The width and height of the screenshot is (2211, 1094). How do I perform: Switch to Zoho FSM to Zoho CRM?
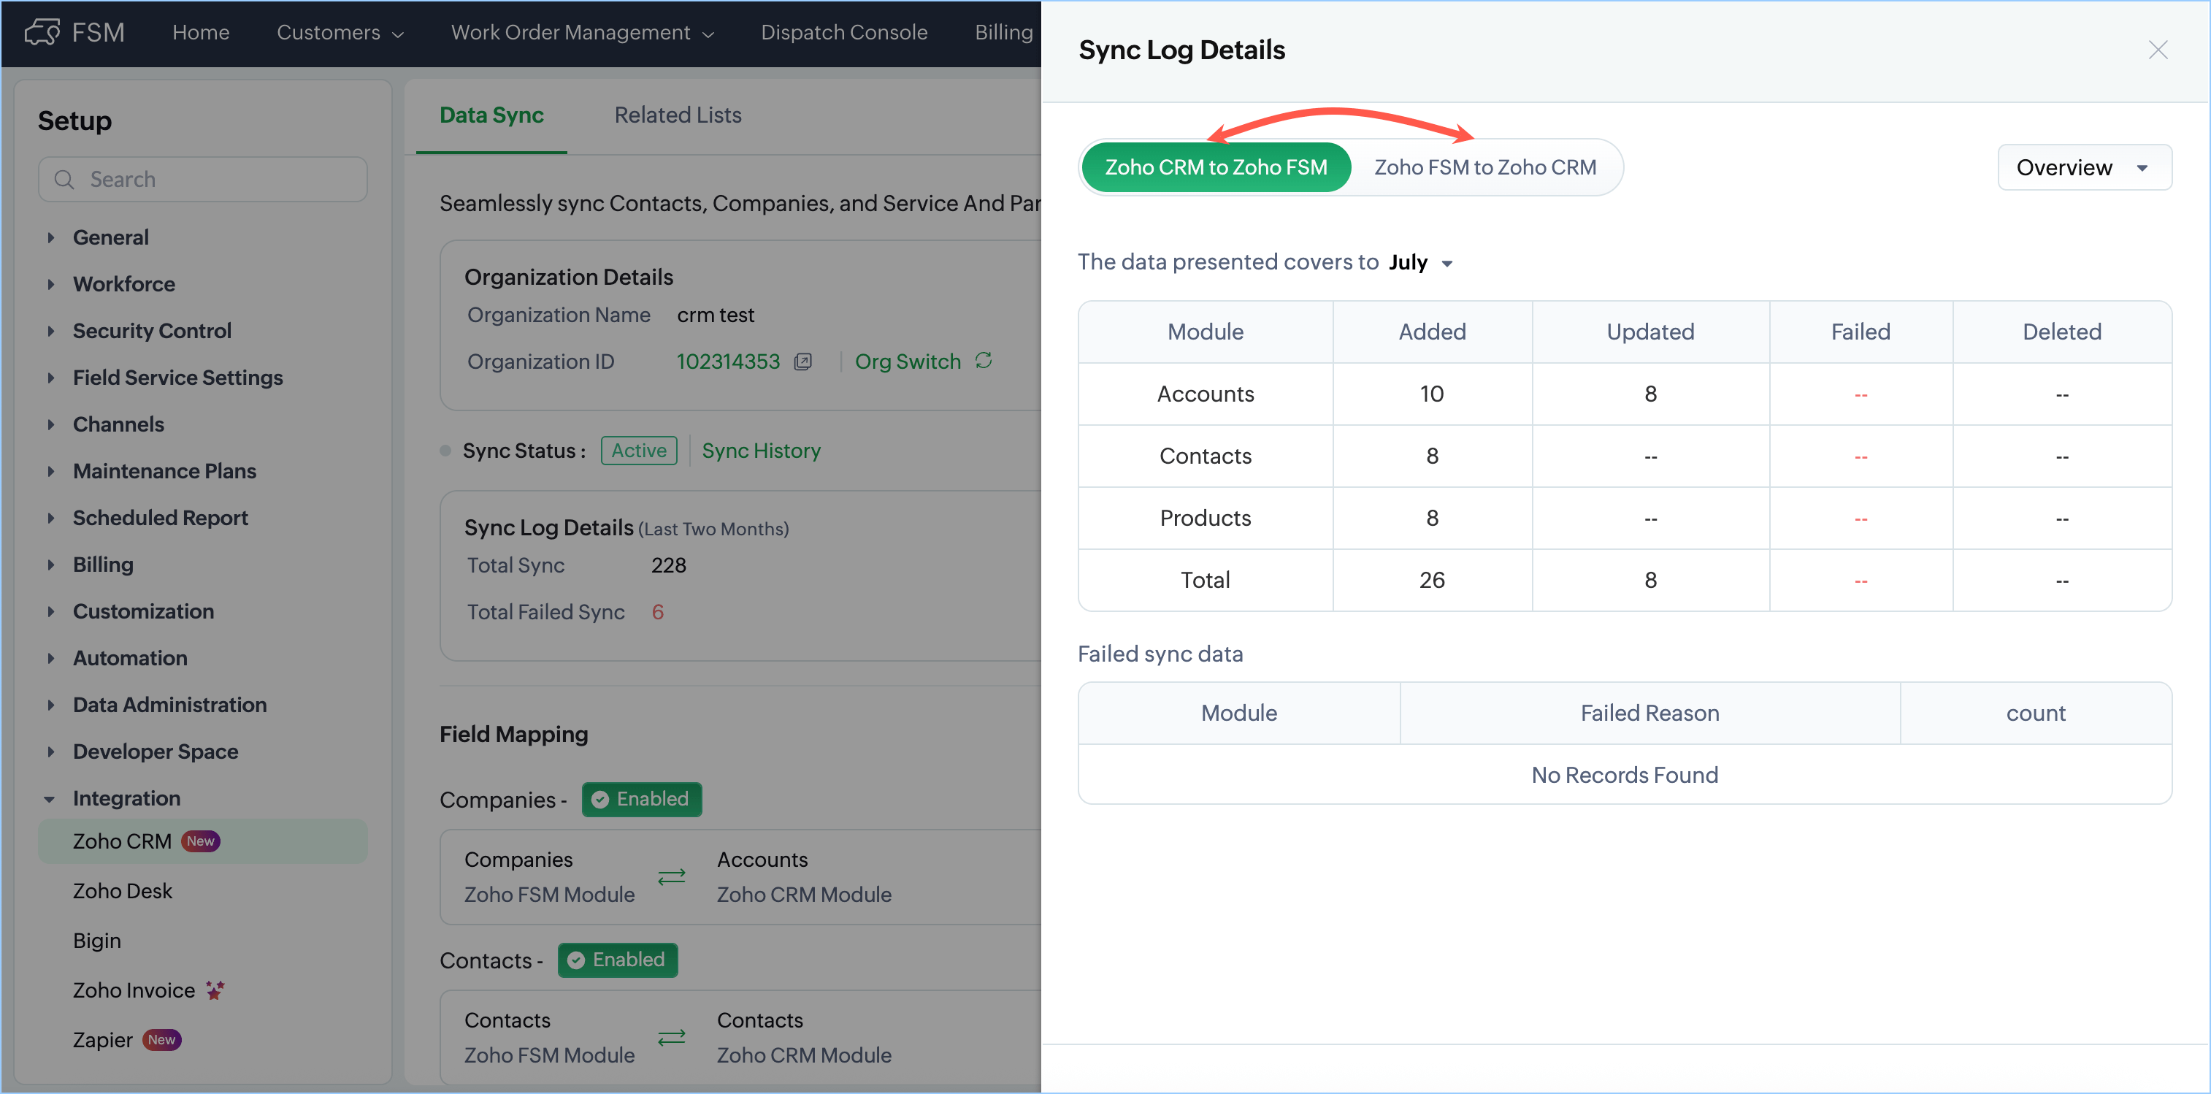coord(1485,167)
